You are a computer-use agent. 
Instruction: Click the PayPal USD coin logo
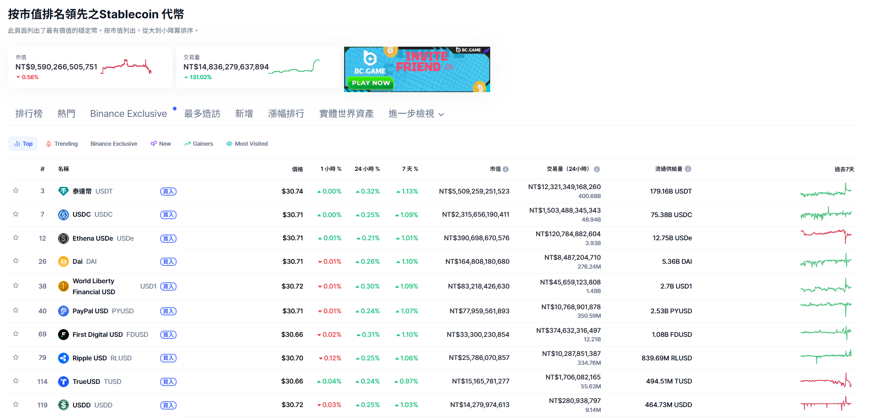(x=63, y=311)
